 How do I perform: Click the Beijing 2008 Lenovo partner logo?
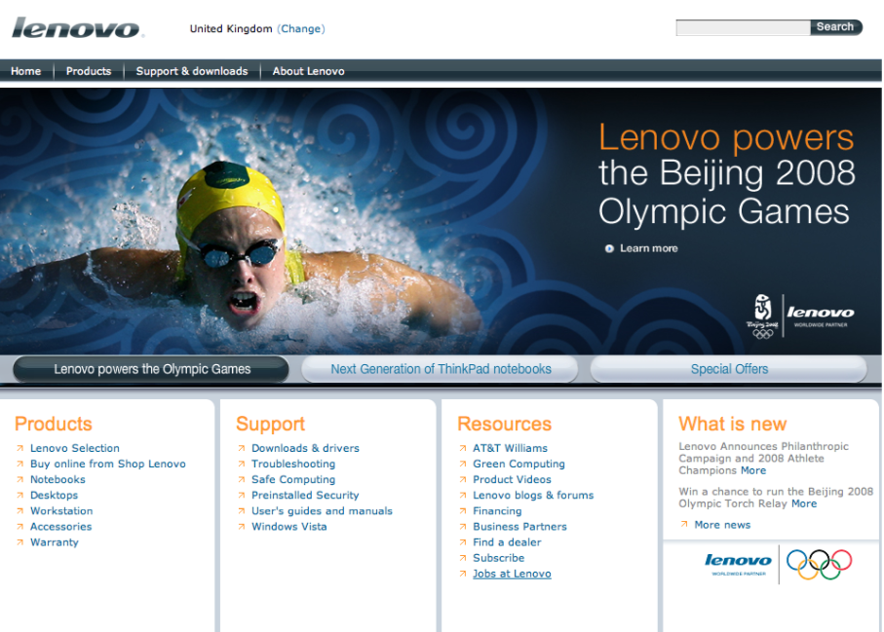pos(800,316)
